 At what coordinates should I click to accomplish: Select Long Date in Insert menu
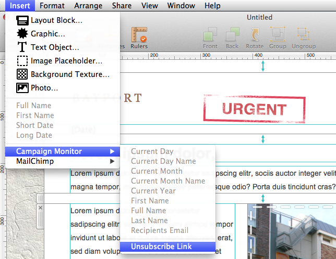[63, 135]
